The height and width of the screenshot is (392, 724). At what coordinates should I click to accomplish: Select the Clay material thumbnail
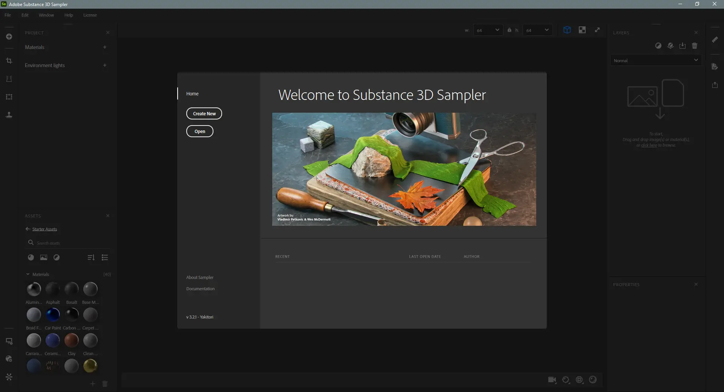pos(71,340)
